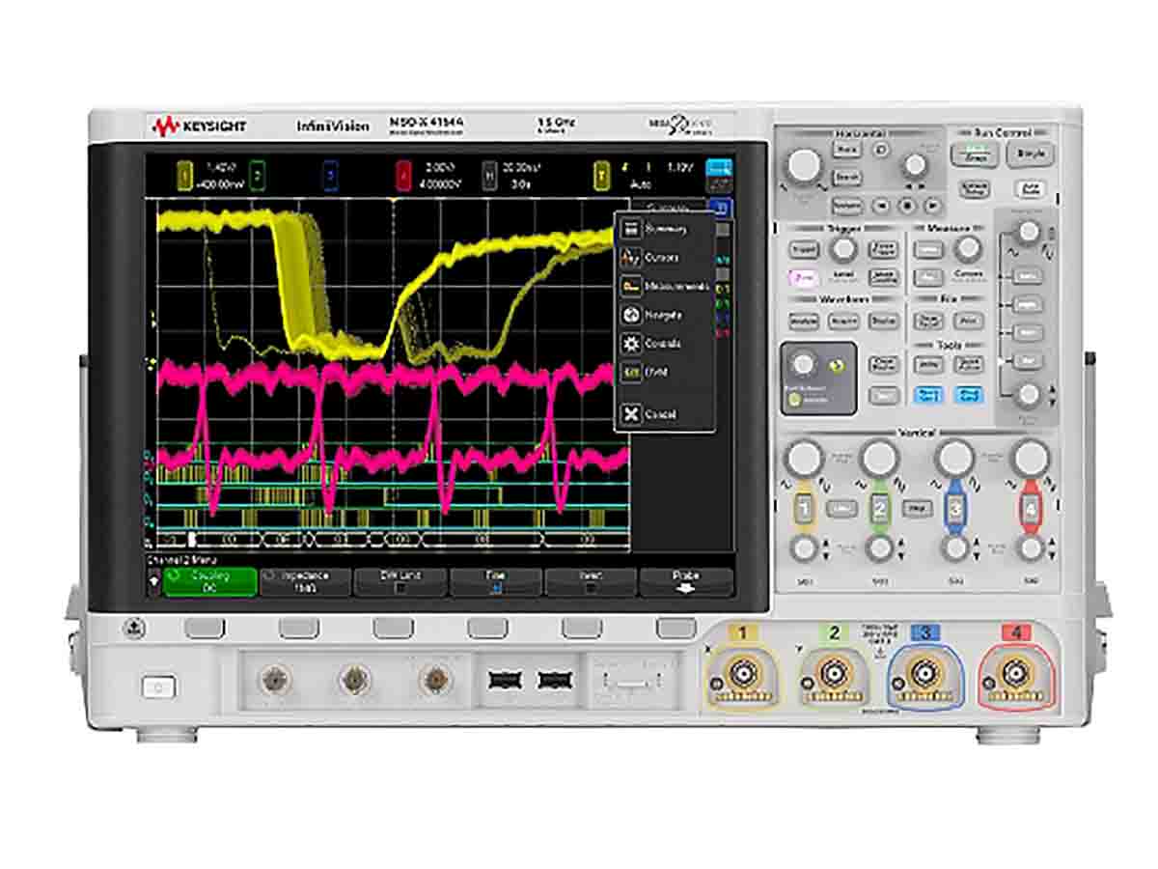
Task: Pick Navigate in the sidebar popup menu
Action: click(x=665, y=315)
